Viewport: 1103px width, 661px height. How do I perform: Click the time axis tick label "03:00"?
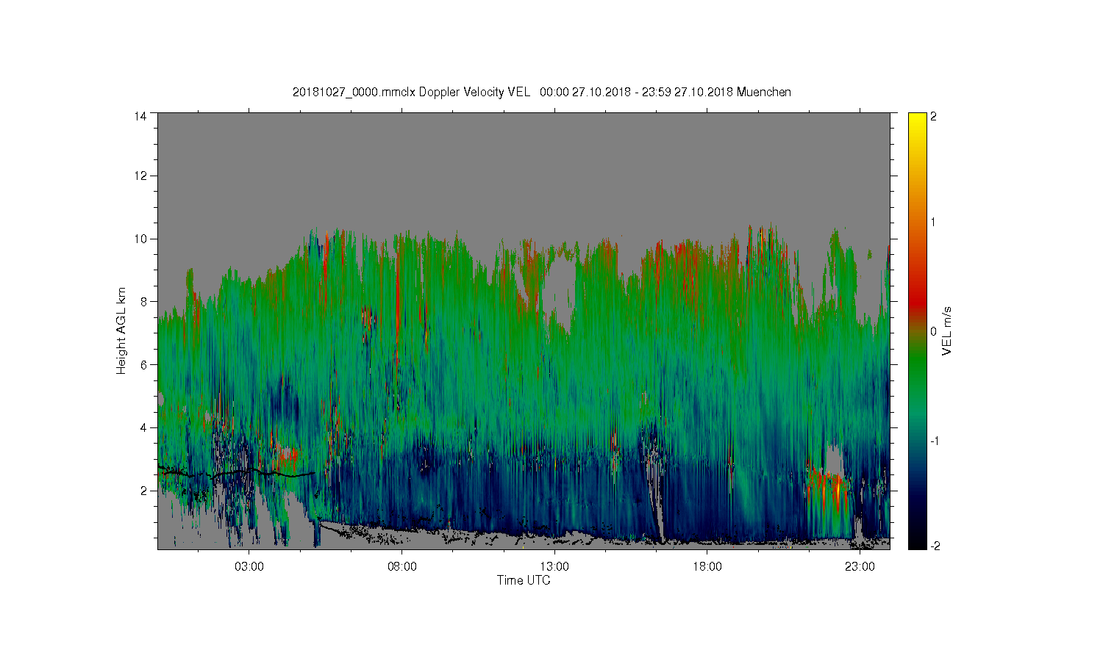pos(249,567)
